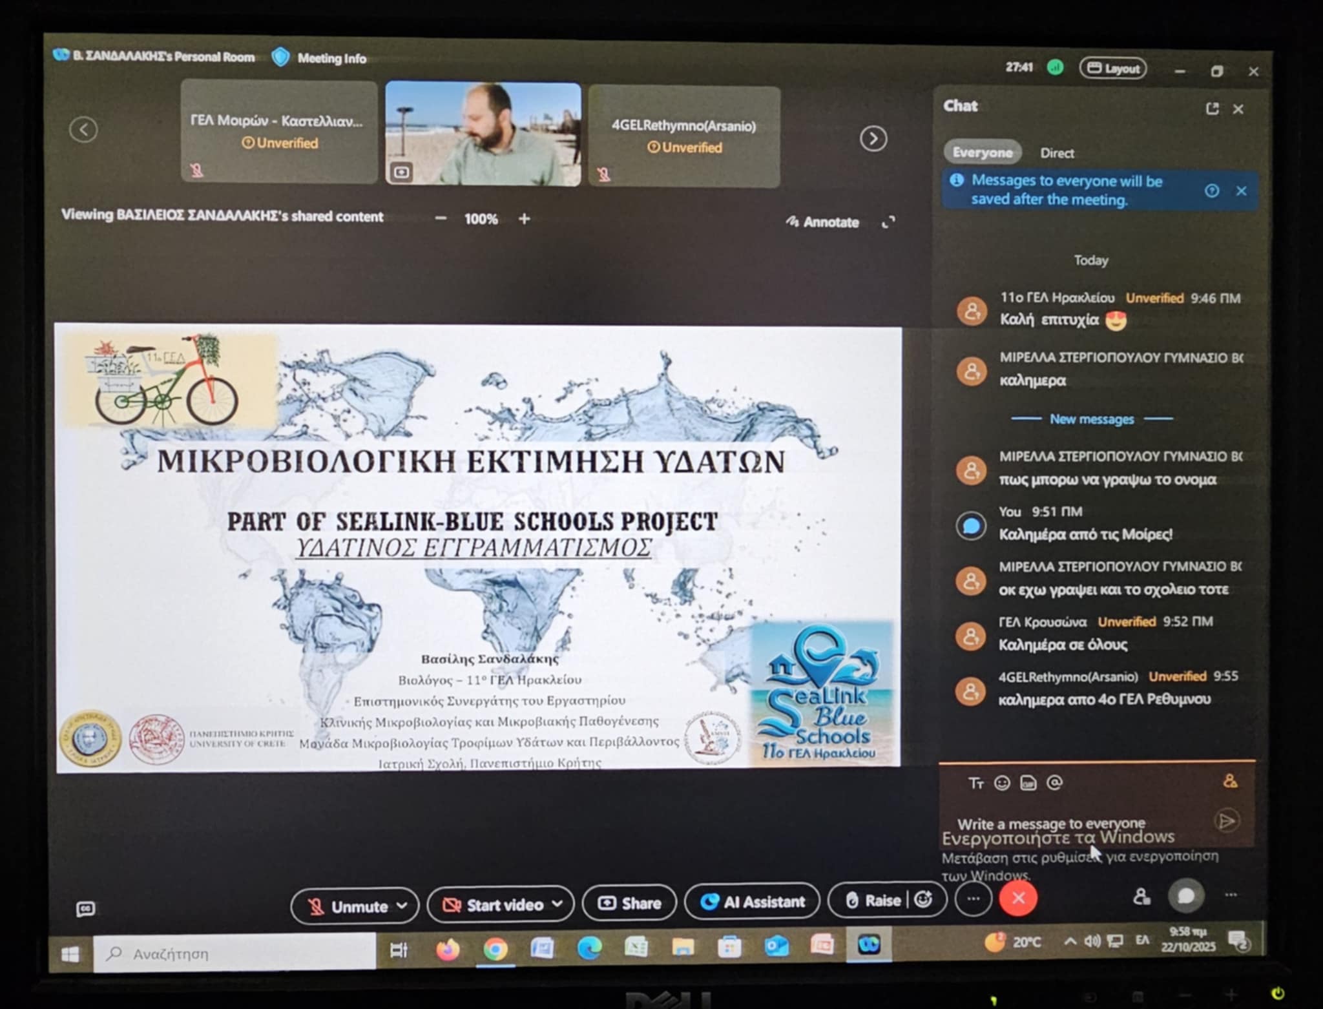The image size is (1323, 1009).
Task: Expand the Start video options arrow
Action: 557,904
